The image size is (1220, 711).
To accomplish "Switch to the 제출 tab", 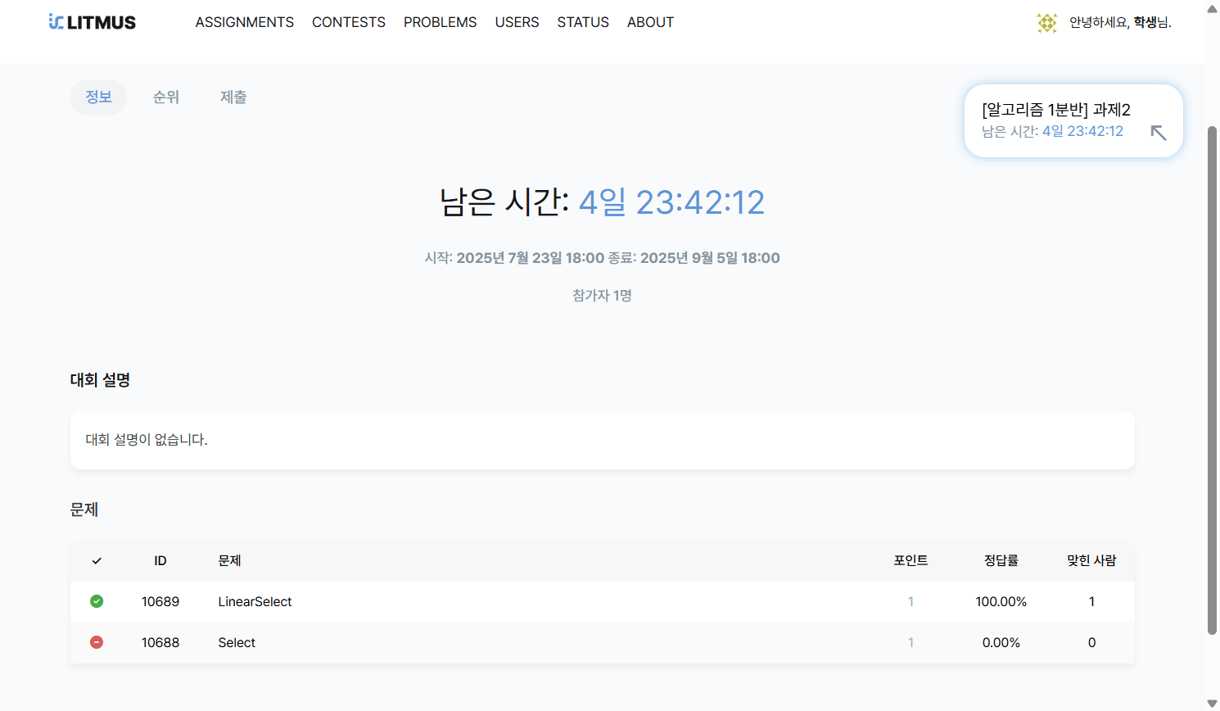I will pyautogui.click(x=233, y=97).
